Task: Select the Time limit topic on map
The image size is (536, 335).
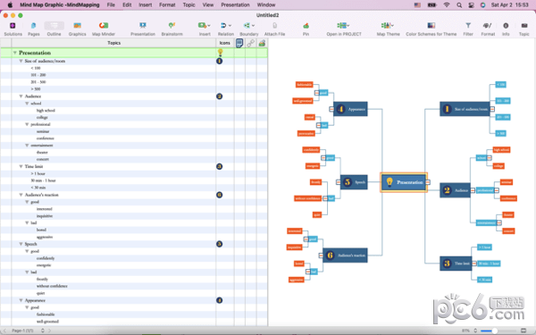Action: tap(456, 264)
